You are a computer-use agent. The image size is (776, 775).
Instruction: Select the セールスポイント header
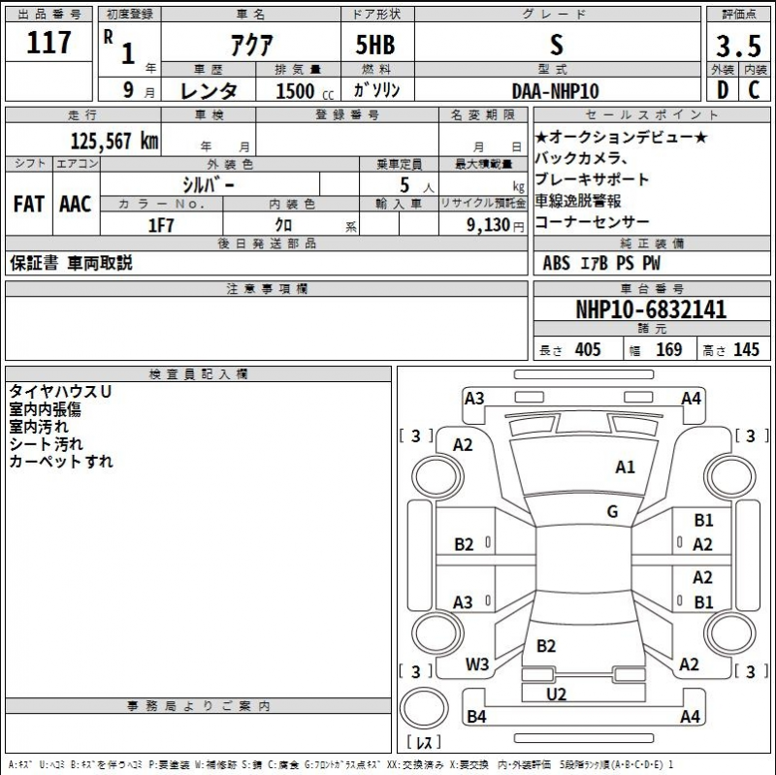pyautogui.click(x=652, y=114)
